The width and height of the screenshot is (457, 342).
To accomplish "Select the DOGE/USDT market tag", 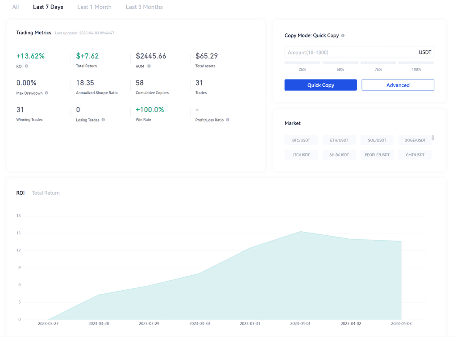I will [x=415, y=140].
